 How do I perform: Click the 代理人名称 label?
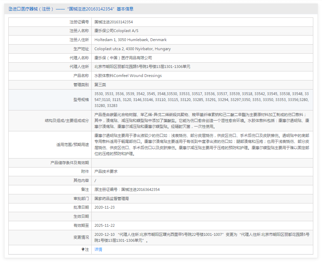click(79, 58)
